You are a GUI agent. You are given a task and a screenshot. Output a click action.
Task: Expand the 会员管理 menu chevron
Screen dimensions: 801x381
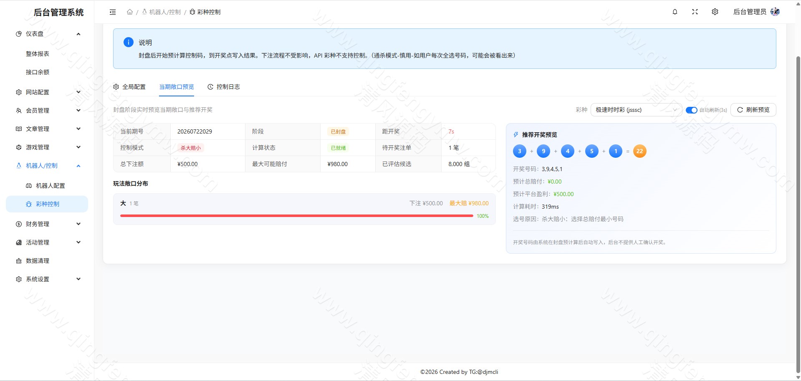coord(78,111)
